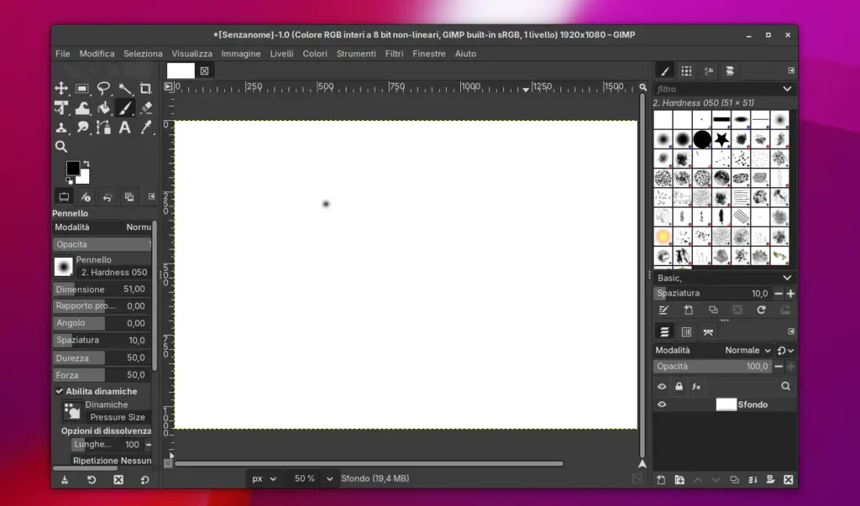The image size is (860, 506).
Task: Create a new layer in Layers panel
Action: pos(661,480)
